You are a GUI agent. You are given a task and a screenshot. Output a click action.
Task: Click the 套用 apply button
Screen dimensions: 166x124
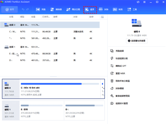(x=9, y=10)
